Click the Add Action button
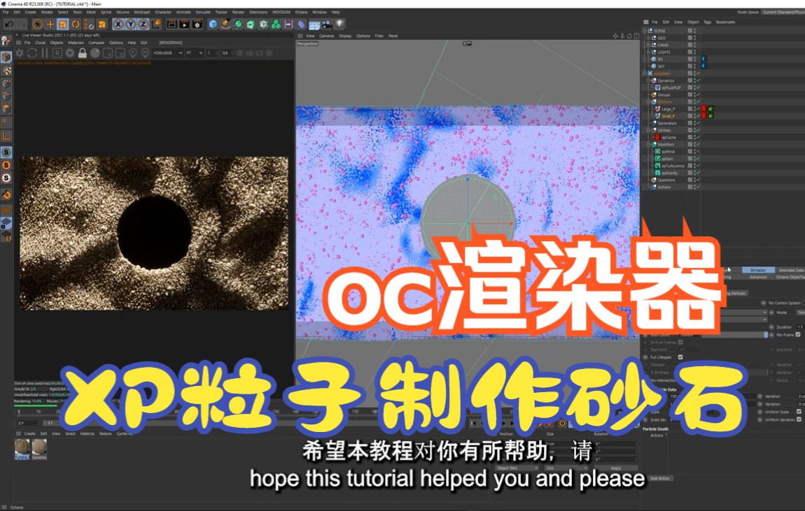The height and width of the screenshot is (511, 805). (660, 478)
